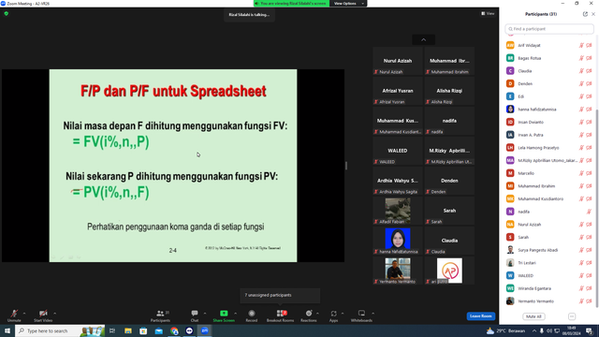Expand audio options arrow next to Unmute

(24, 314)
